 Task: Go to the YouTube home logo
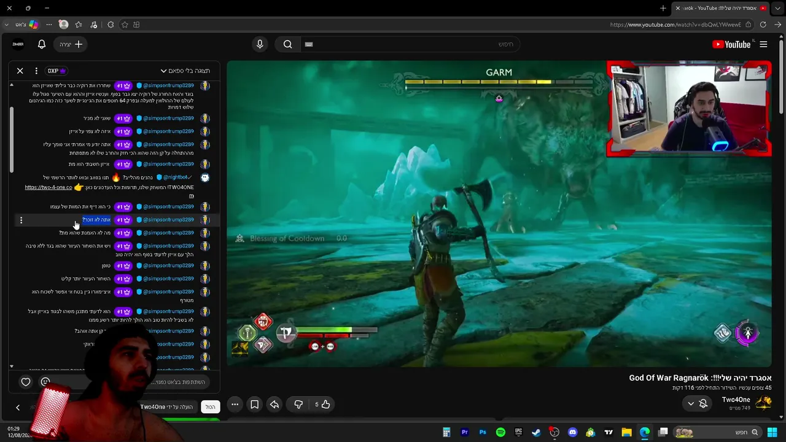point(731,44)
